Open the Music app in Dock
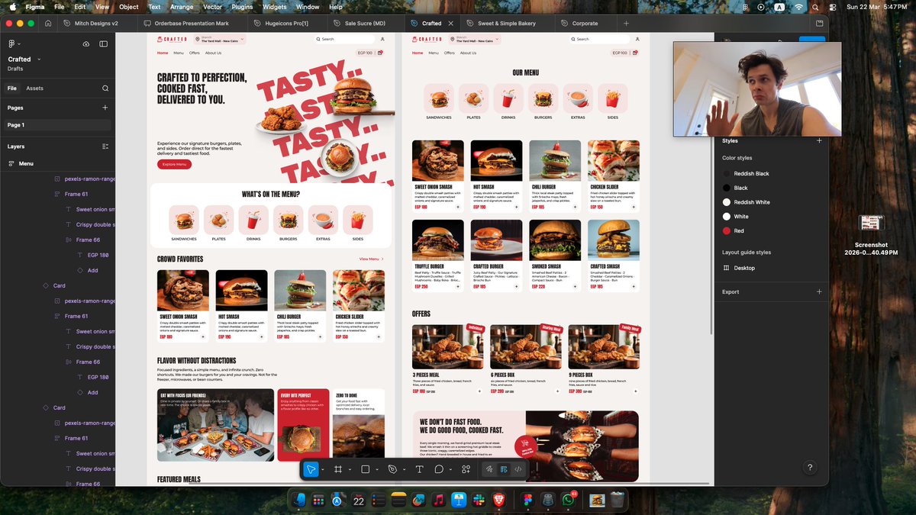916x515 pixels. pos(439,501)
